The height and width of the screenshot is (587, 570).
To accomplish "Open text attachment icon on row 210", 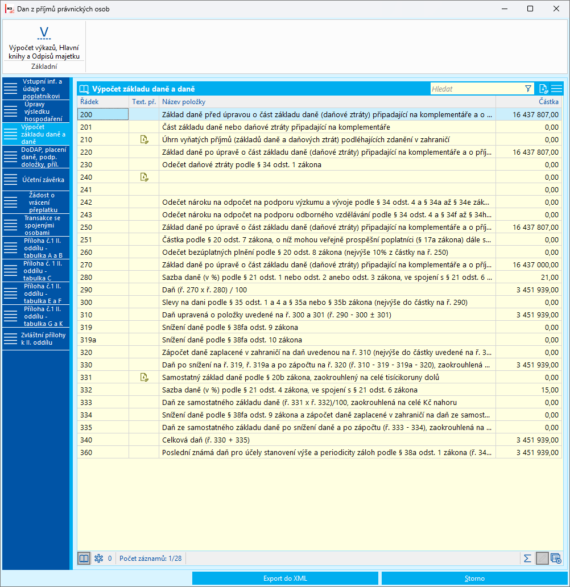I will [144, 139].
